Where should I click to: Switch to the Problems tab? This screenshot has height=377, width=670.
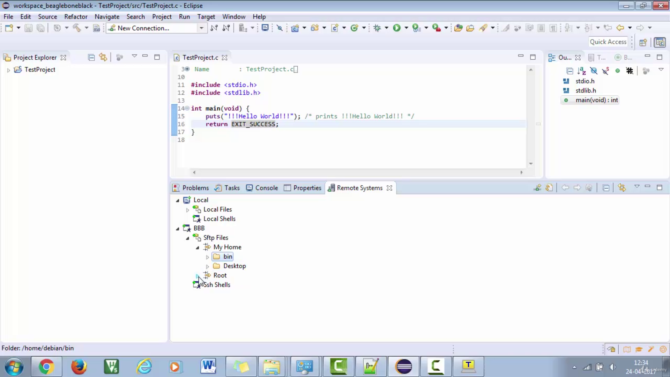[x=191, y=188]
